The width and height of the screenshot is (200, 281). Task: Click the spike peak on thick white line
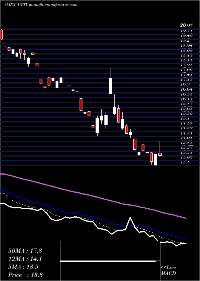point(130,218)
